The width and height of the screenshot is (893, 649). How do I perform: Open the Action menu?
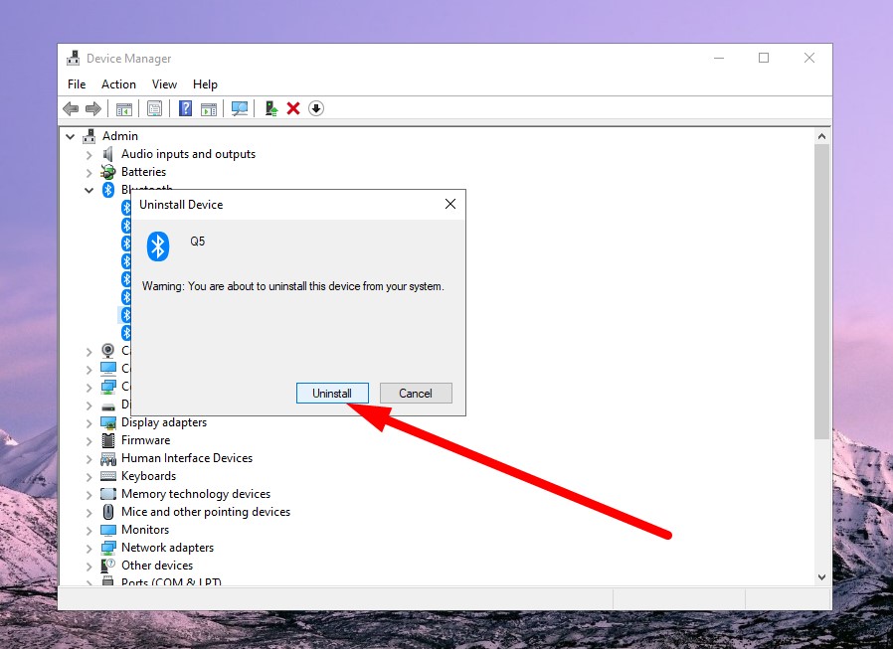(118, 84)
